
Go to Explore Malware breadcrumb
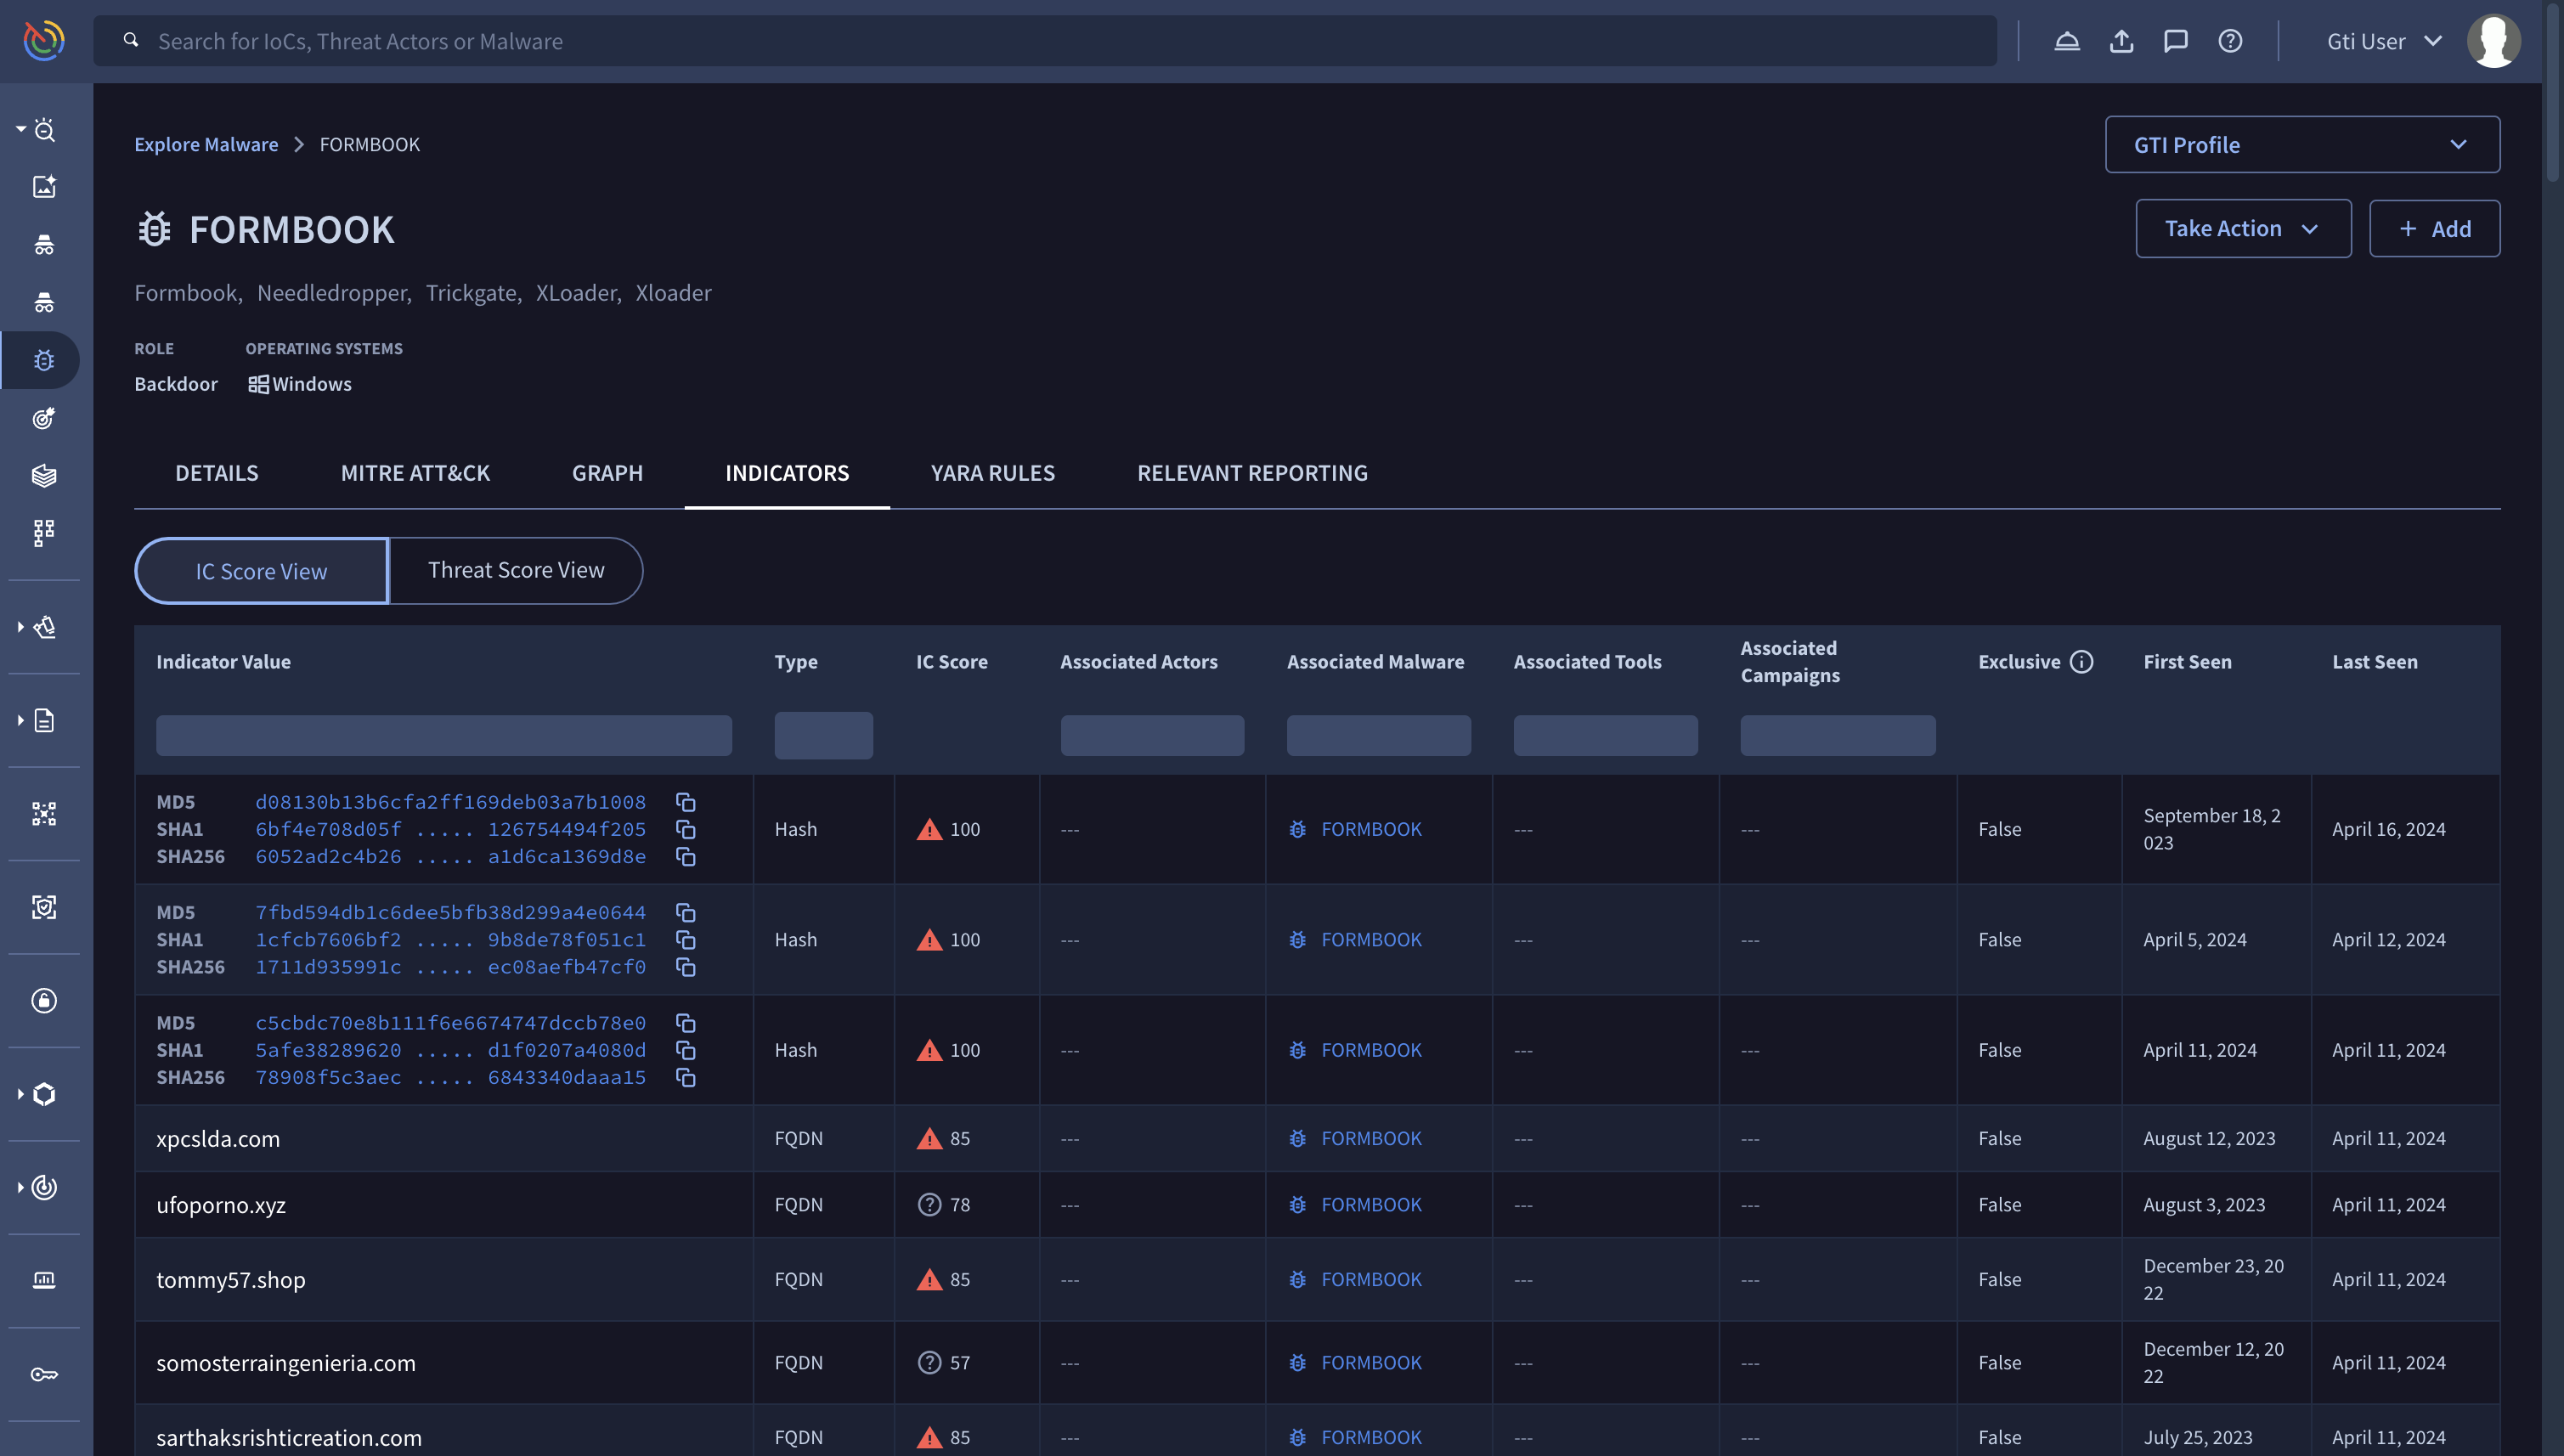[x=206, y=144]
